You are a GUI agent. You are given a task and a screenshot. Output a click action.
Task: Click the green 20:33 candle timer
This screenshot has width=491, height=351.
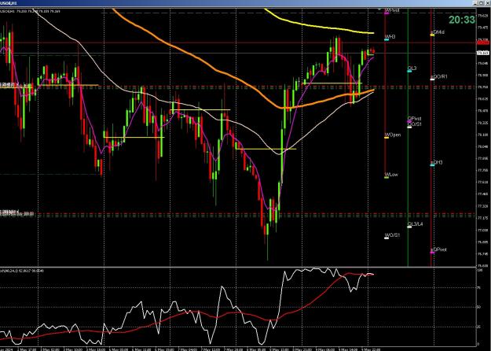462,20
